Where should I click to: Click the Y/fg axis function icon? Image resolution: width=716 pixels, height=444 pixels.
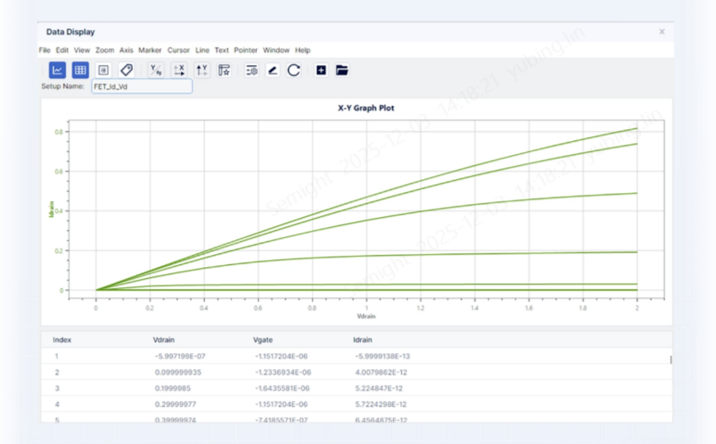pos(156,70)
